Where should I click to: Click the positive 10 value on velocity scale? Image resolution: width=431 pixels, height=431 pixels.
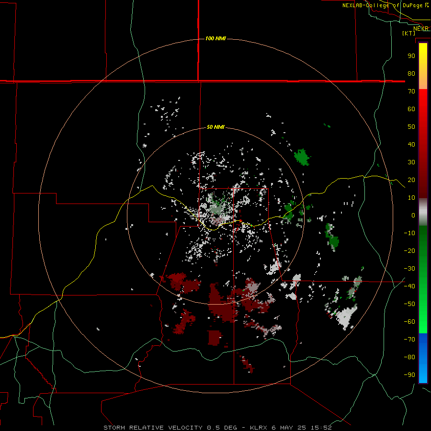tap(411, 198)
